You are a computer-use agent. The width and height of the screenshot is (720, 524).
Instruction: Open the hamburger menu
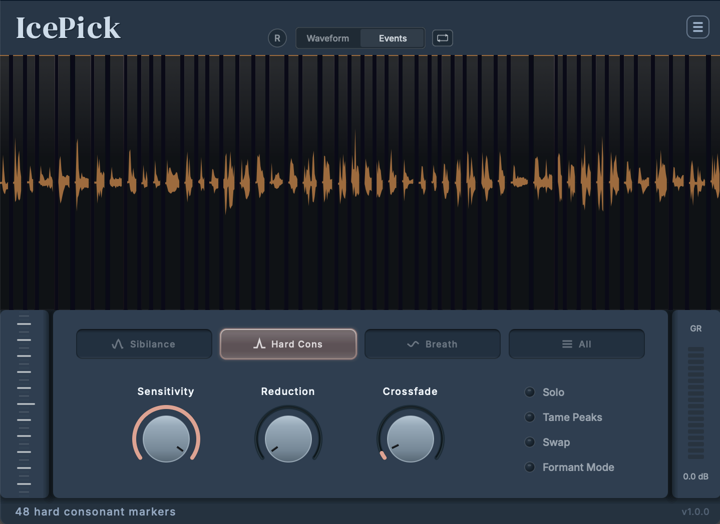697,27
